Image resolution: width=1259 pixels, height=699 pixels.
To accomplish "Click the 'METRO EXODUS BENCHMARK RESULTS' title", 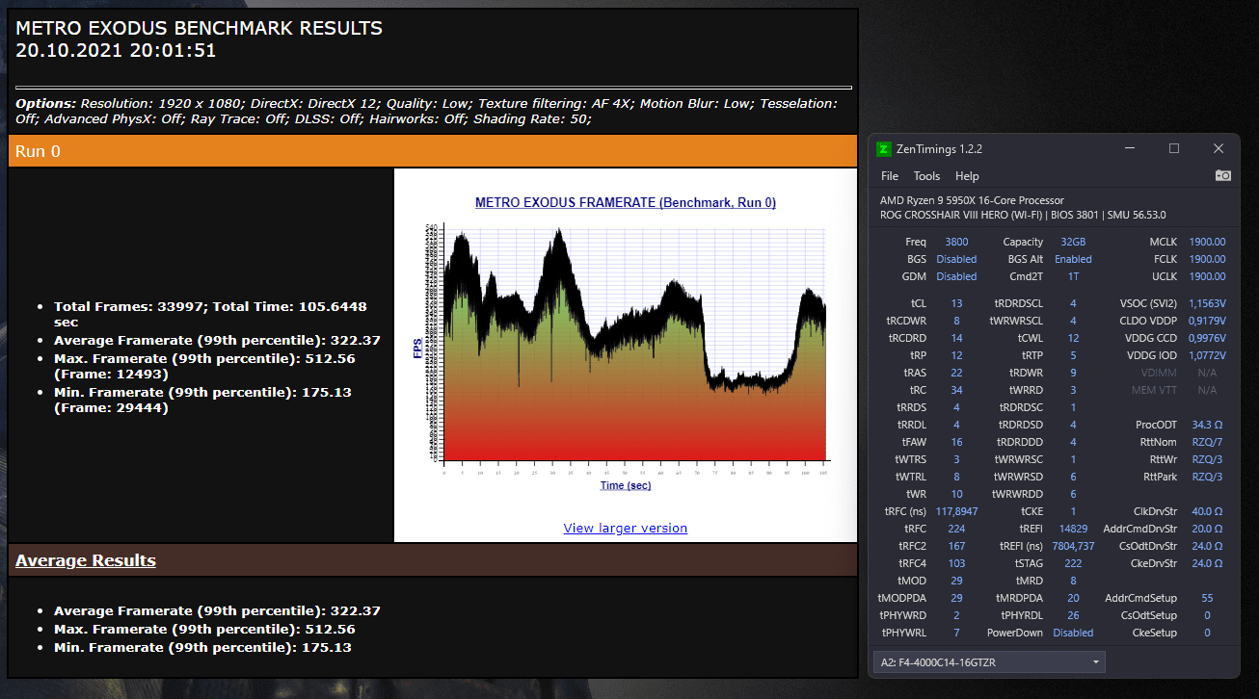I will pyautogui.click(x=199, y=28).
